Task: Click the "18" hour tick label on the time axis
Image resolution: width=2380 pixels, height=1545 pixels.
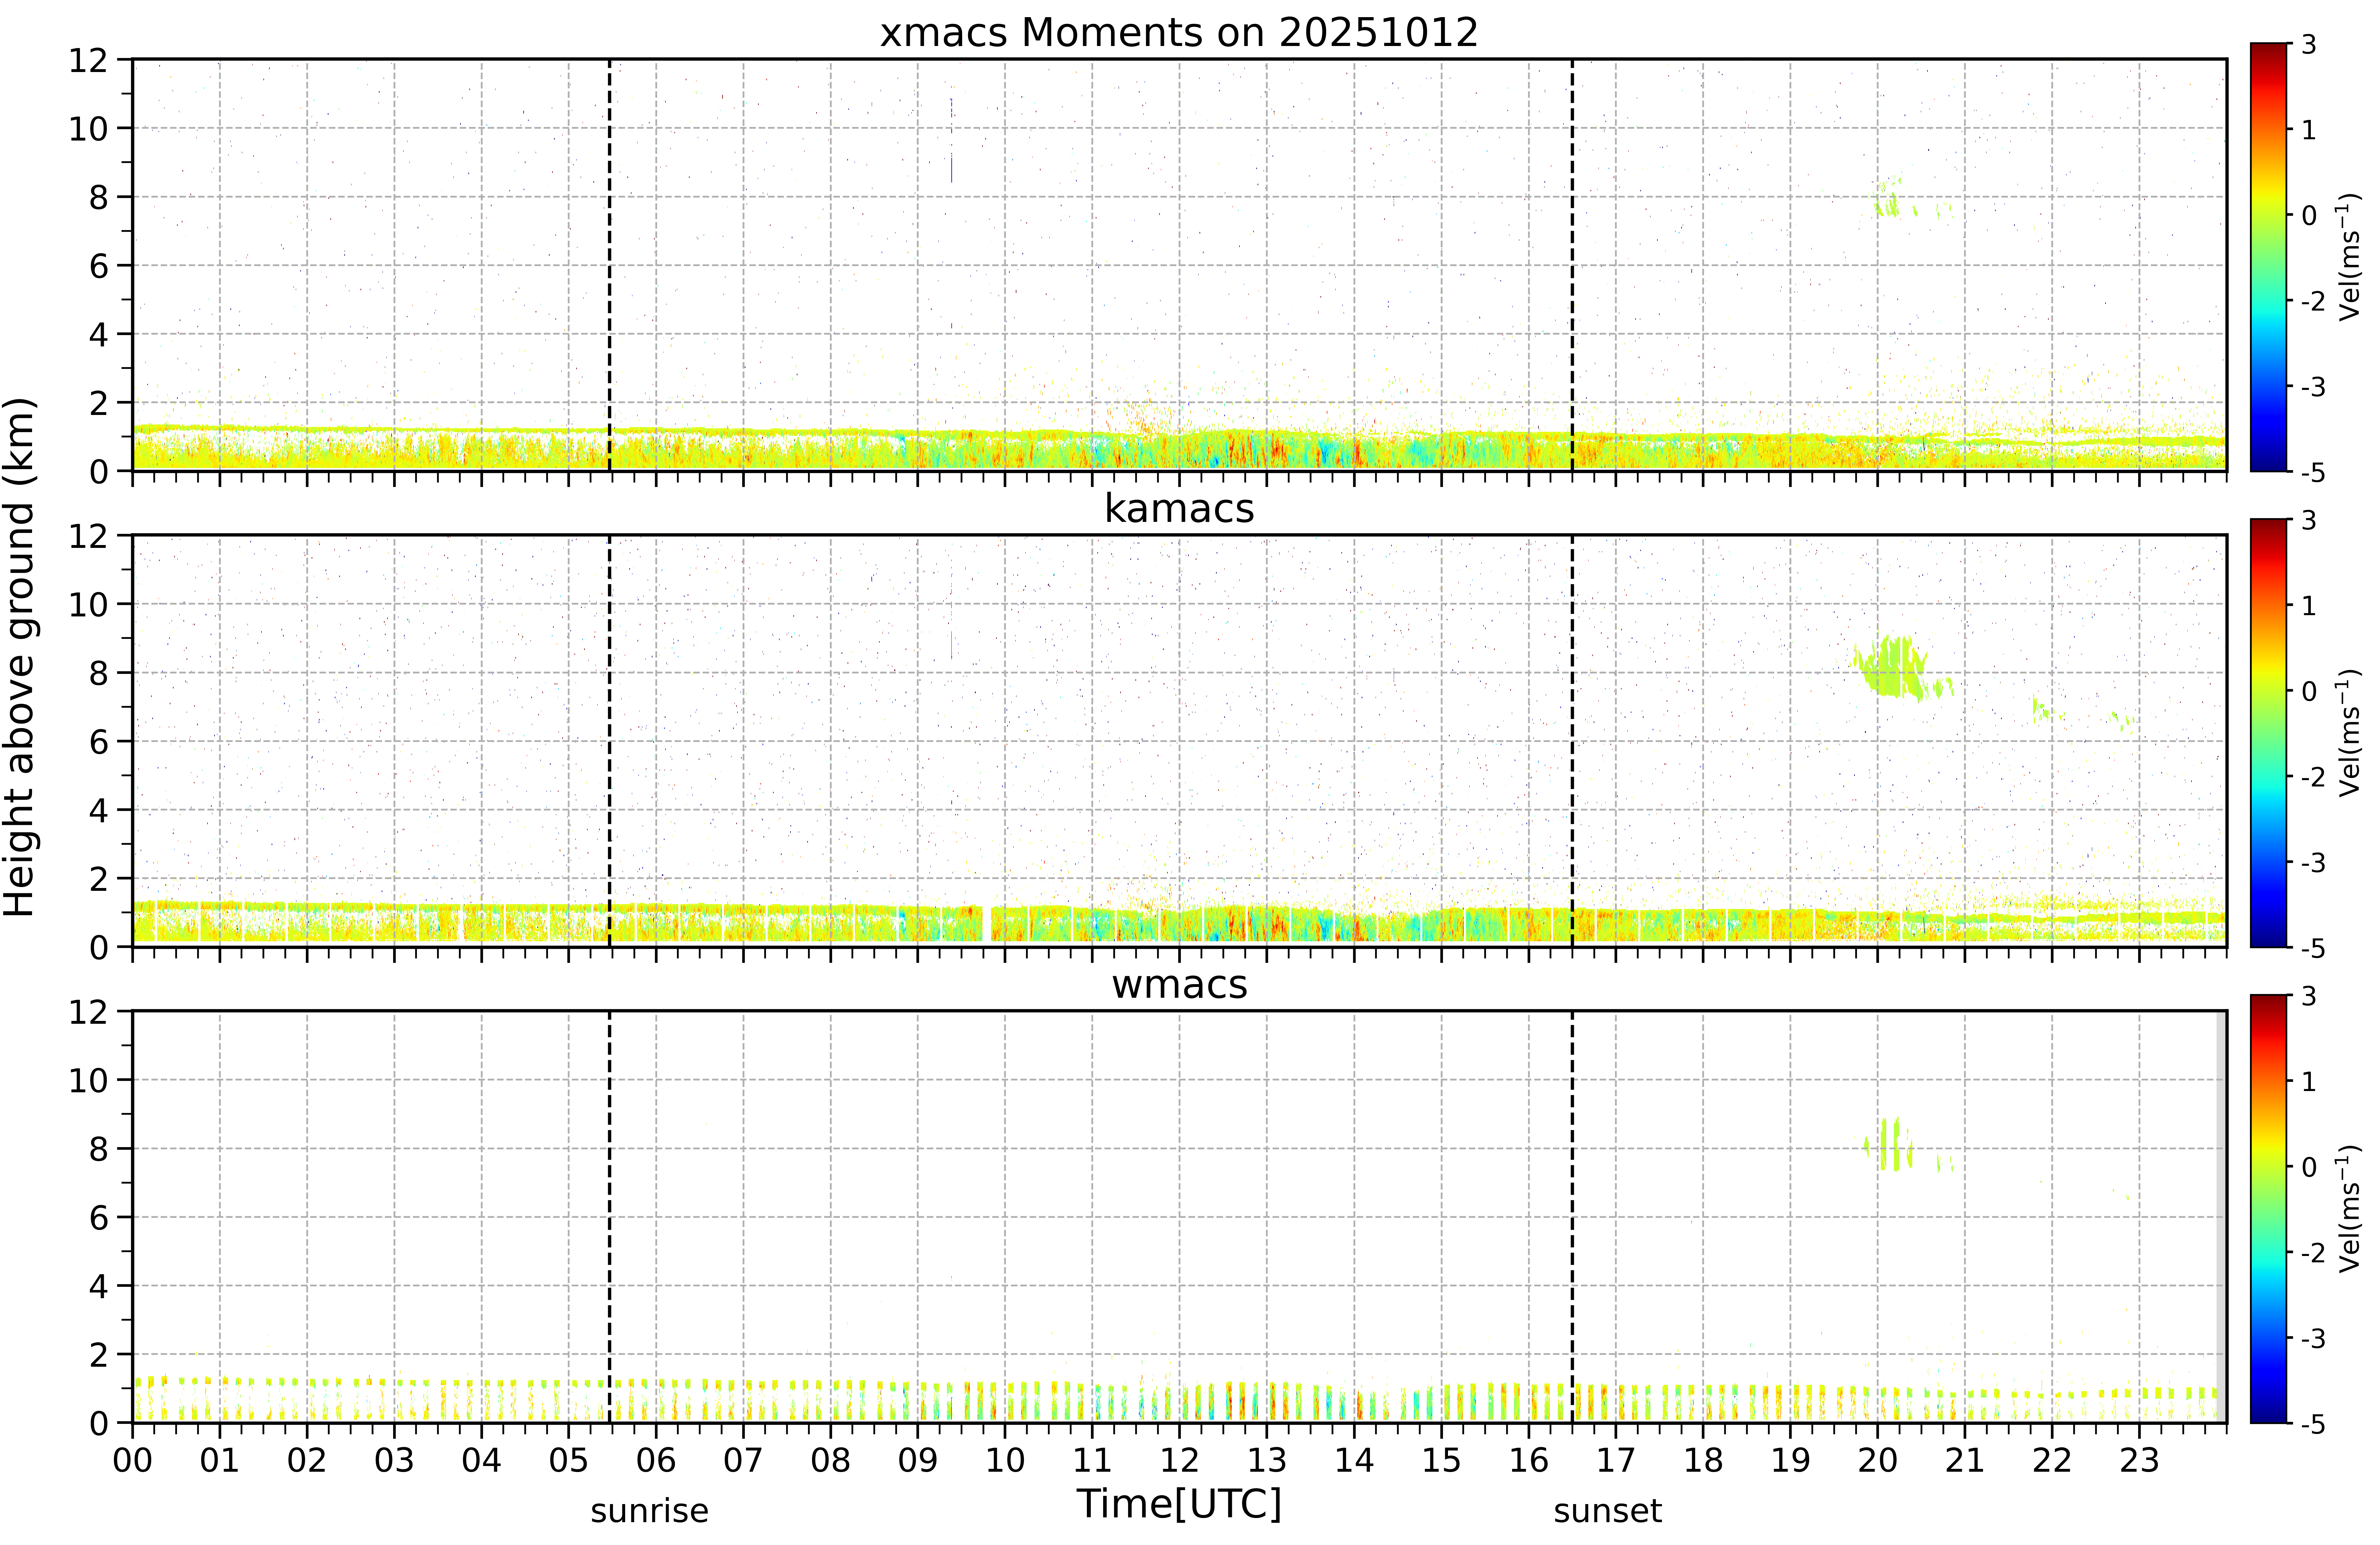Action: 1703,1461
